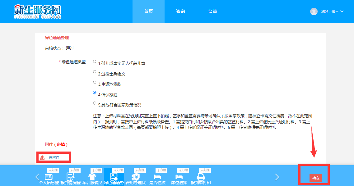Choose the 2.退役士兵缓交 radio option
This screenshot has height=186, width=354.
pyautogui.click(x=95, y=72)
